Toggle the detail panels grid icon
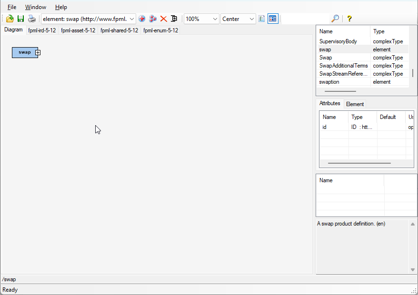This screenshot has height=295, width=418. pyautogui.click(x=272, y=19)
